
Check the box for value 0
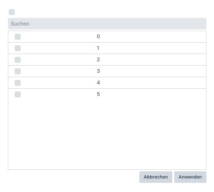[17, 37]
